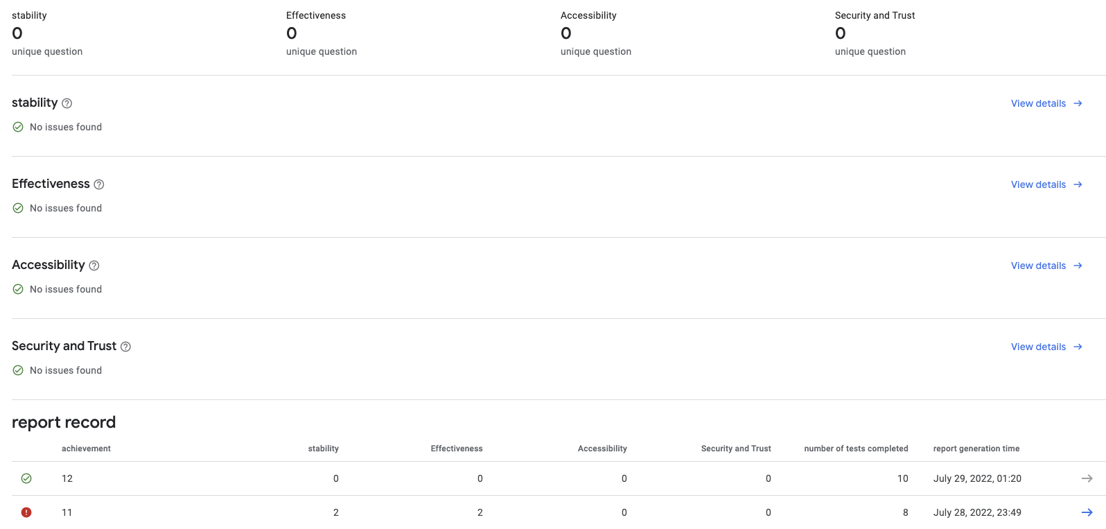Open View details for Security and Trust

pyautogui.click(x=1046, y=347)
